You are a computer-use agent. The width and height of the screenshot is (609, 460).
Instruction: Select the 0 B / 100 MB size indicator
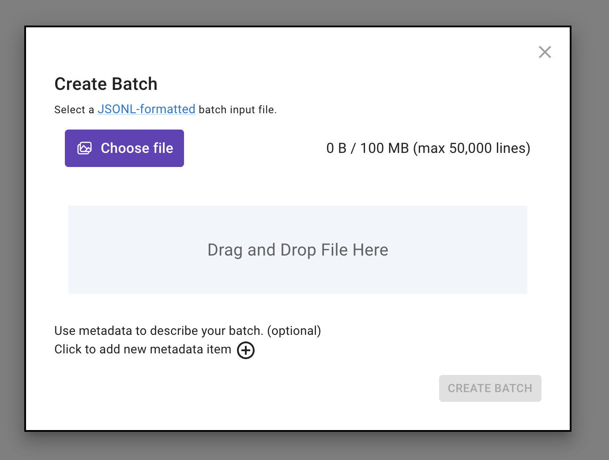pyautogui.click(x=367, y=148)
